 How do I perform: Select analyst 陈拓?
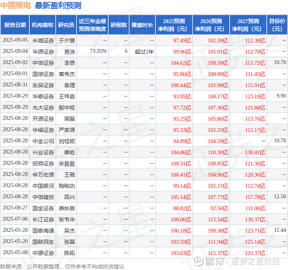(70, 253)
